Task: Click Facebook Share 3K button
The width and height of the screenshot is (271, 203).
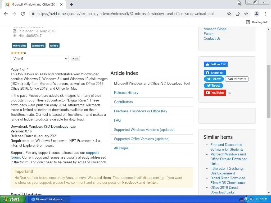Action: pyautogui.click(x=215, y=73)
